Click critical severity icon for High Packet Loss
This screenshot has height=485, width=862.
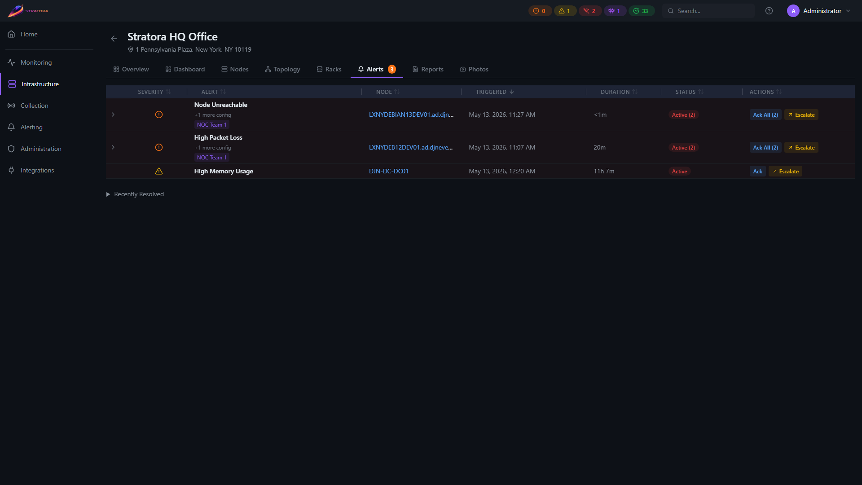(159, 147)
